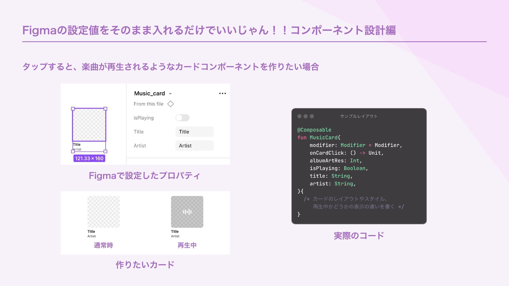The image size is (509, 286).
Task: Click the Figmaで設定したプロパティ caption
Action: (x=144, y=176)
